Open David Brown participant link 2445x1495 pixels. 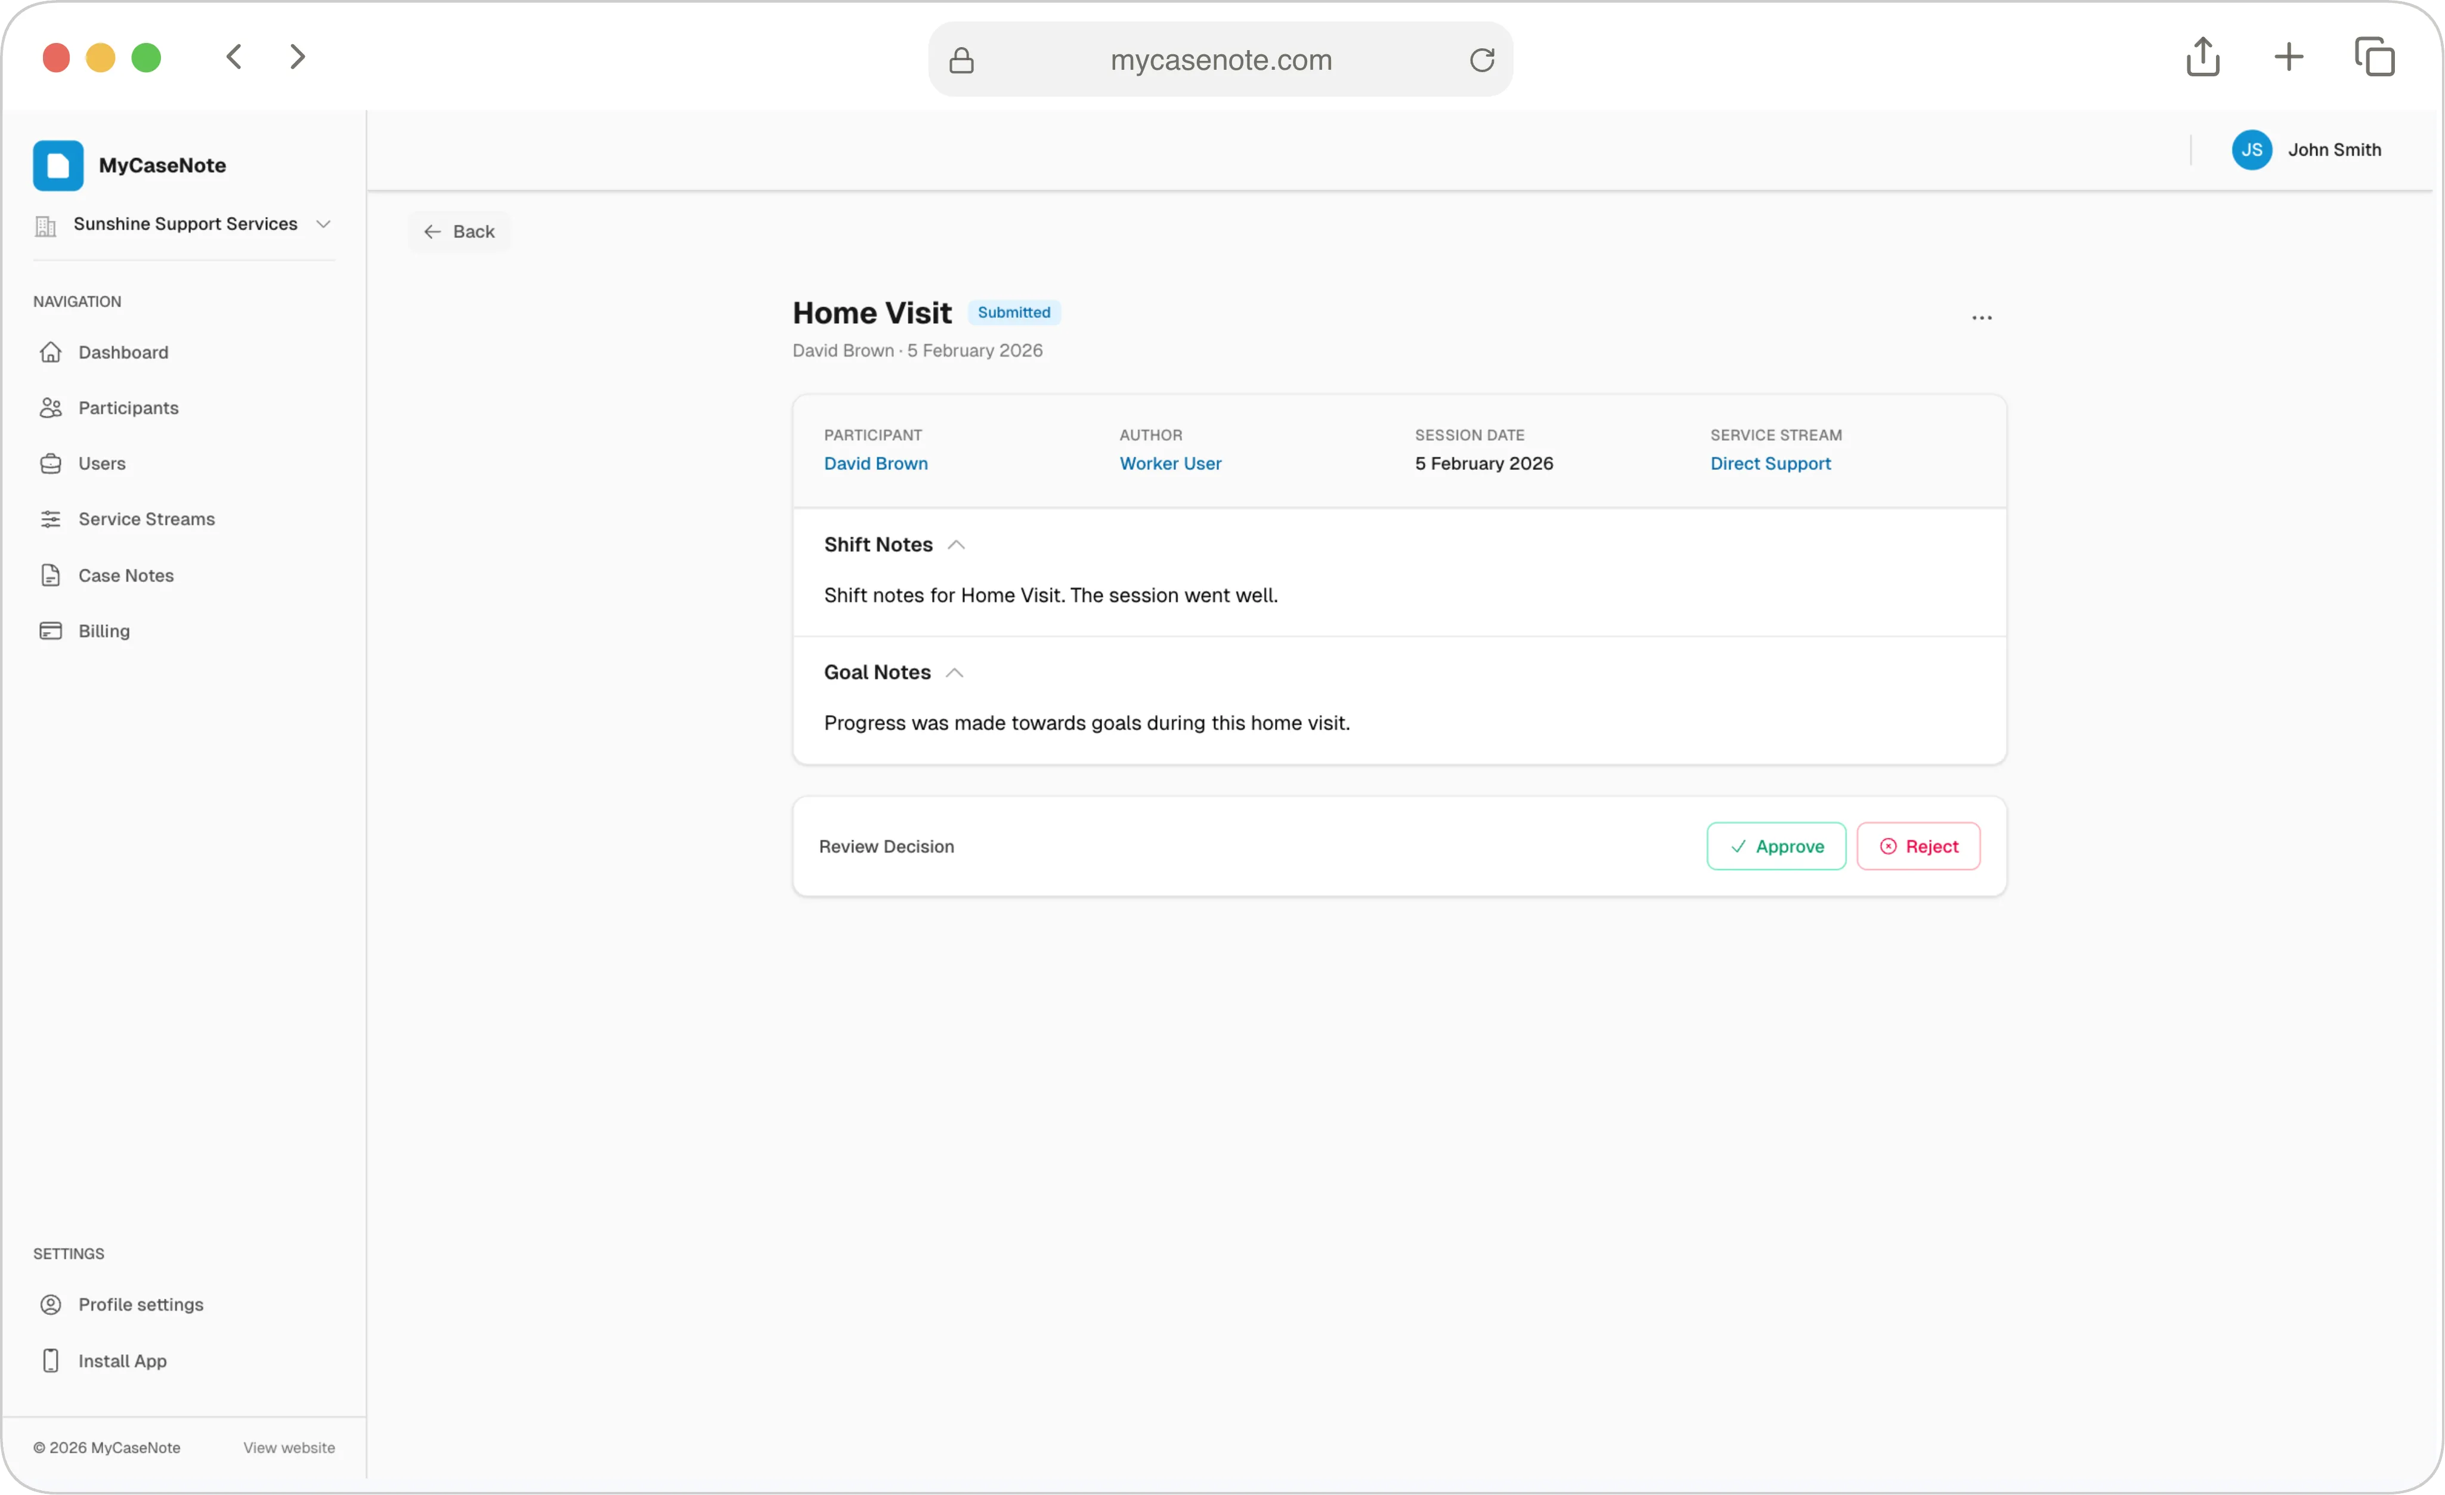coord(875,463)
